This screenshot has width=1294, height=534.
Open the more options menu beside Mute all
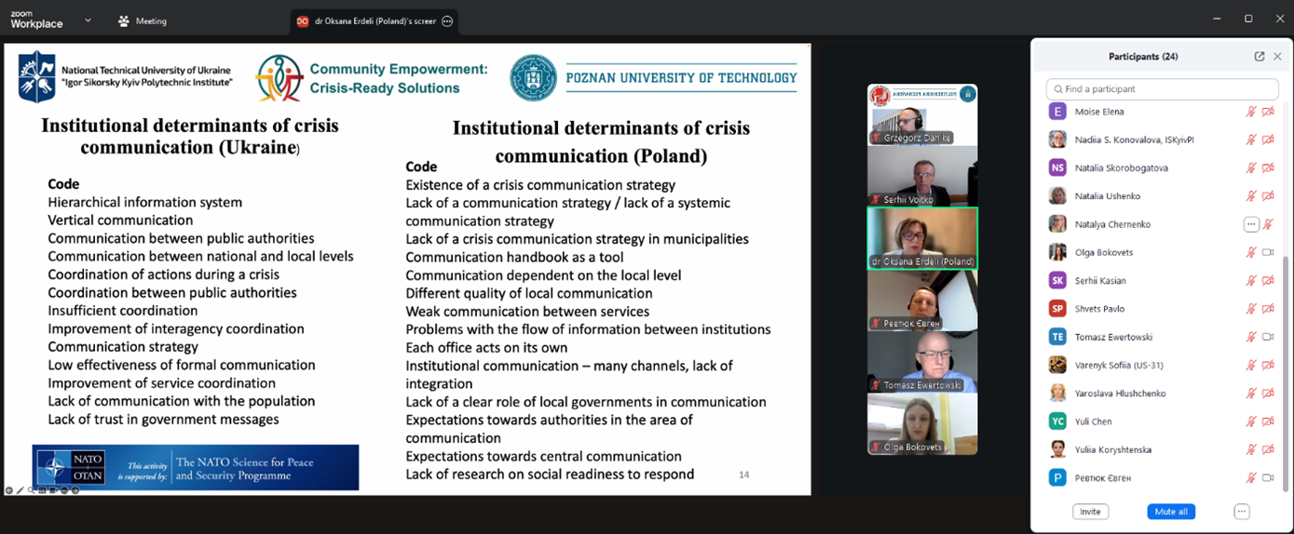click(1241, 512)
